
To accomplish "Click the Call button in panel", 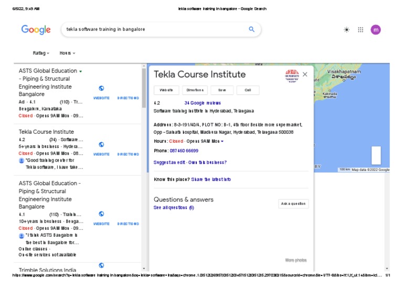I will click(248, 90).
